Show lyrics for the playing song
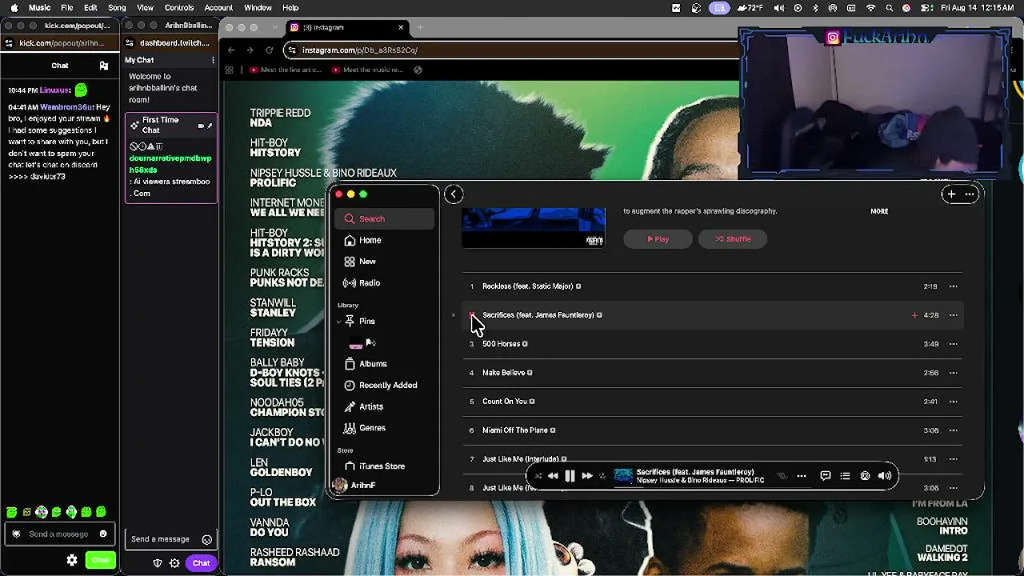The width and height of the screenshot is (1024, 576). [826, 476]
